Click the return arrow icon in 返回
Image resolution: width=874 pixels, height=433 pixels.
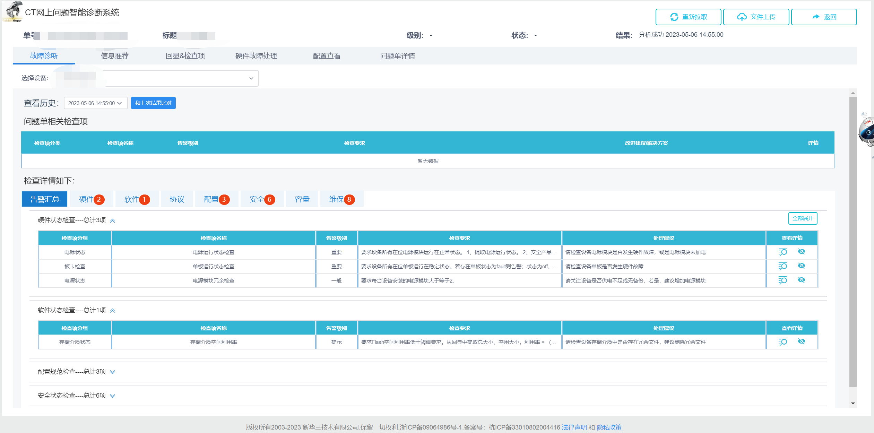[x=816, y=17]
